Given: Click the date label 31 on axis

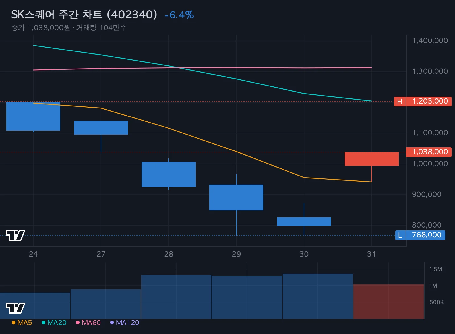Looking at the screenshot, I should coord(371,254).
